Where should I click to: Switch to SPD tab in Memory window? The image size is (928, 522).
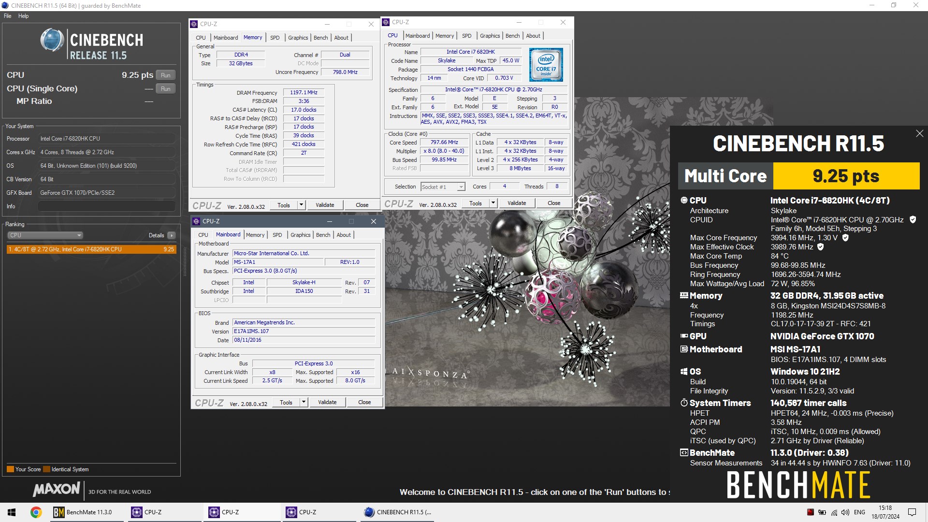pos(275,38)
